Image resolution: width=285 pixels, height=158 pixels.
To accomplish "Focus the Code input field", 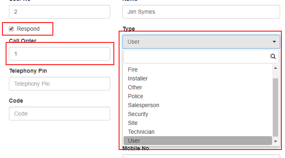I will coord(59,114).
